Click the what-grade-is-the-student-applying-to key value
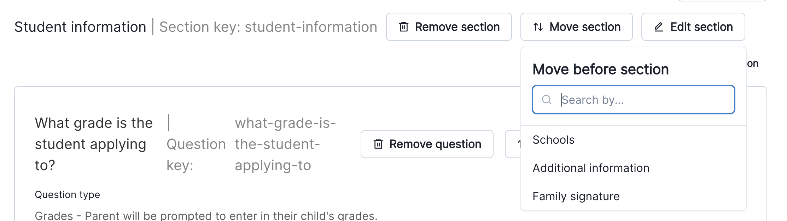The height and width of the screenshot is (221, 787). point(285,144)
